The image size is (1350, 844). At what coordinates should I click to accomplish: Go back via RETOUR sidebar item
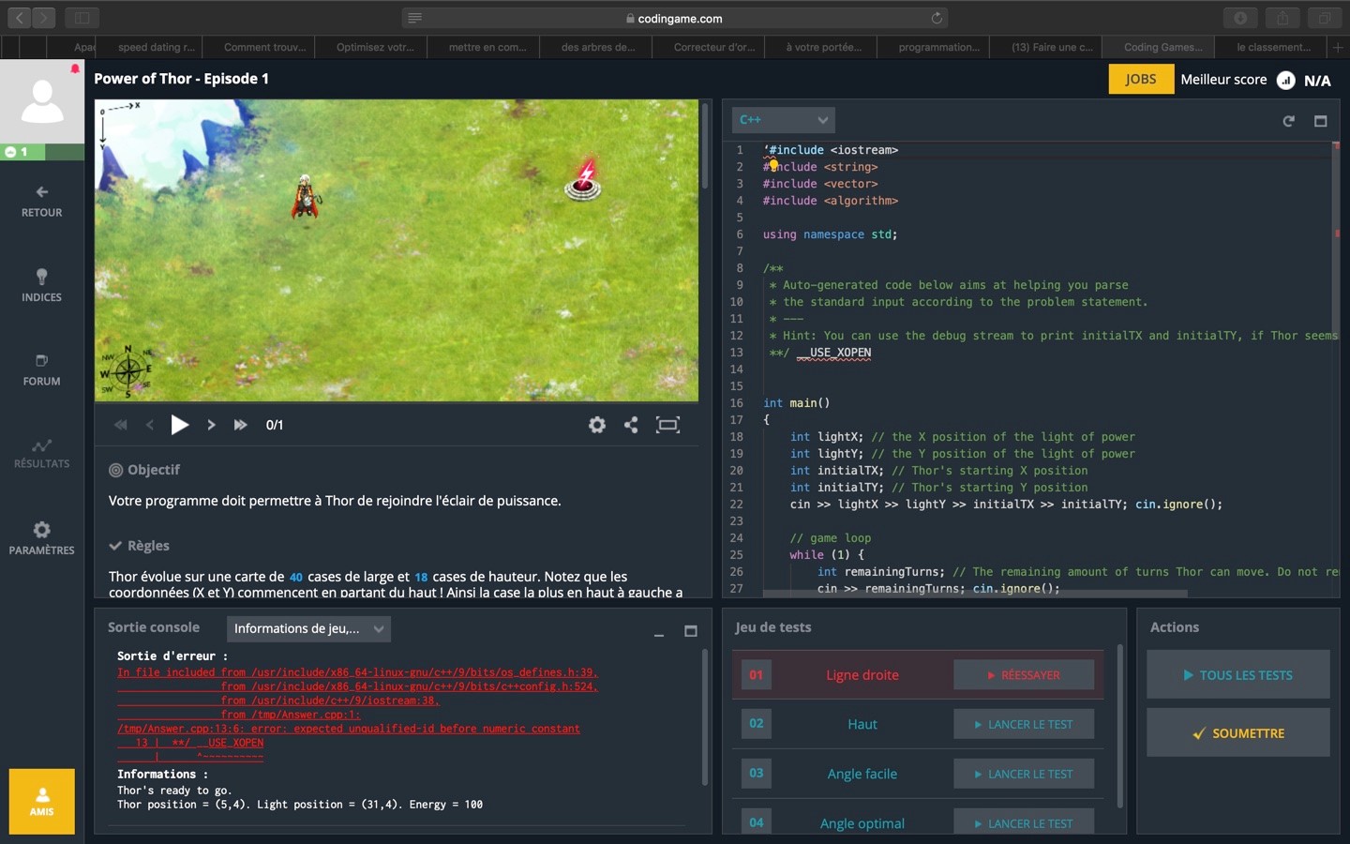[42, 202]
